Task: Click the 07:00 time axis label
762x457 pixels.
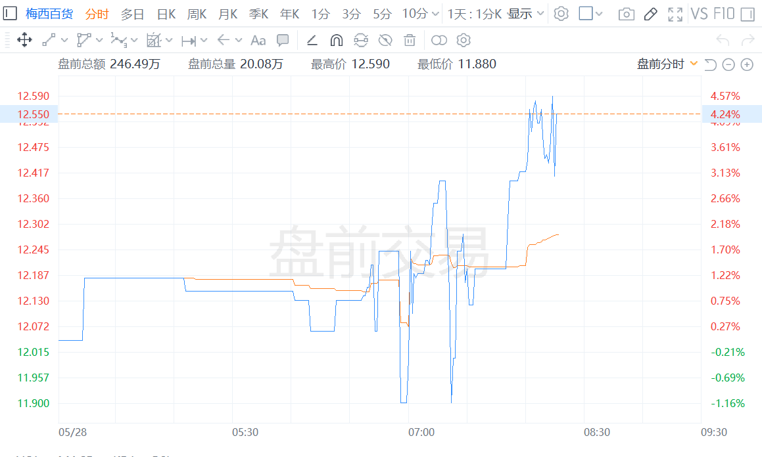Action: coord(421,432)
